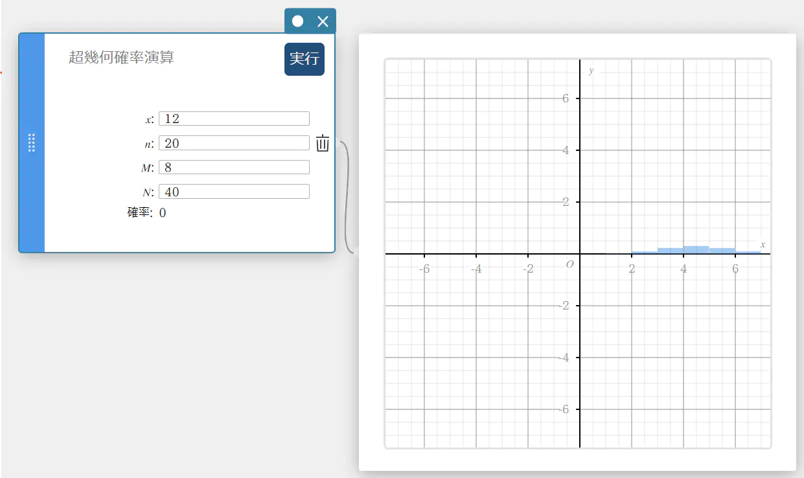Select the connector line linking sticky to graph
The width and height of the screenshot is (804, 478).
click(x=345, y=194)
